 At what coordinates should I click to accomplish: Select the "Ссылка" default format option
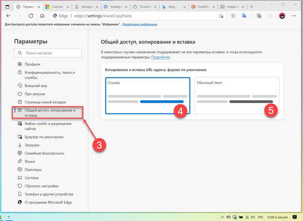pos(147,96)
